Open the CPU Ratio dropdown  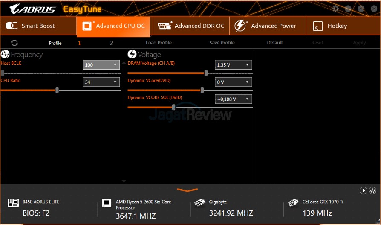click(x=101, y=82)
